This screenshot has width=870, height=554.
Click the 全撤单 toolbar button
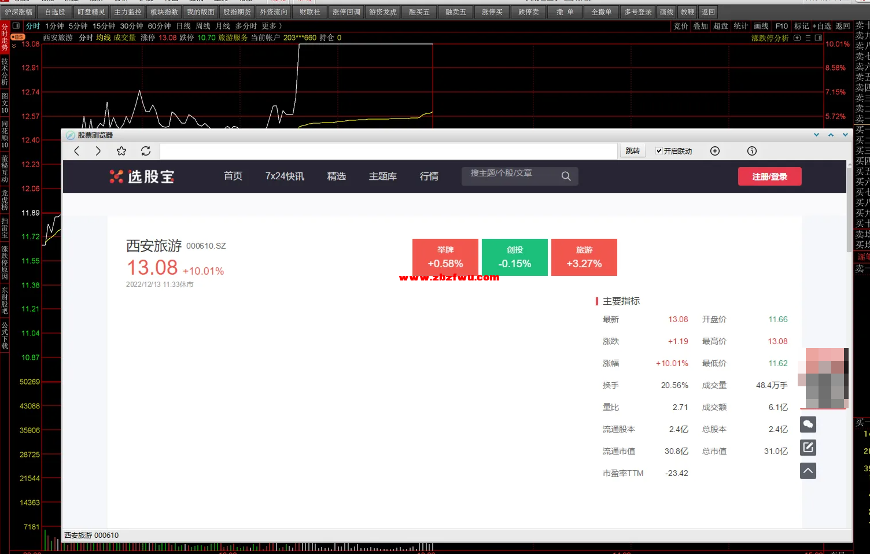coord(602,12)
